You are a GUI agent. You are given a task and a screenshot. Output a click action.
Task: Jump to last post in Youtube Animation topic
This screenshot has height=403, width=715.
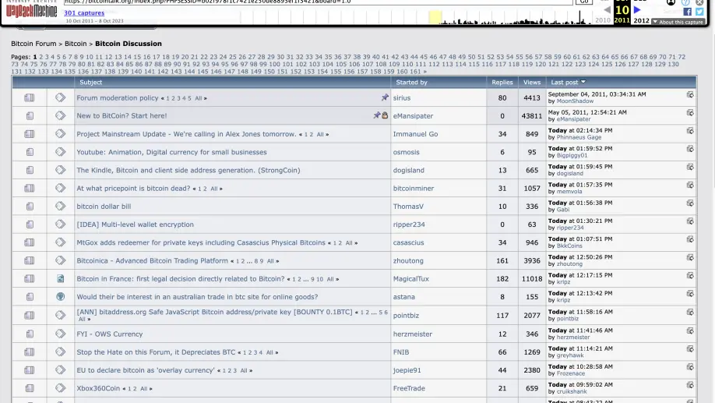pos(690,149)
